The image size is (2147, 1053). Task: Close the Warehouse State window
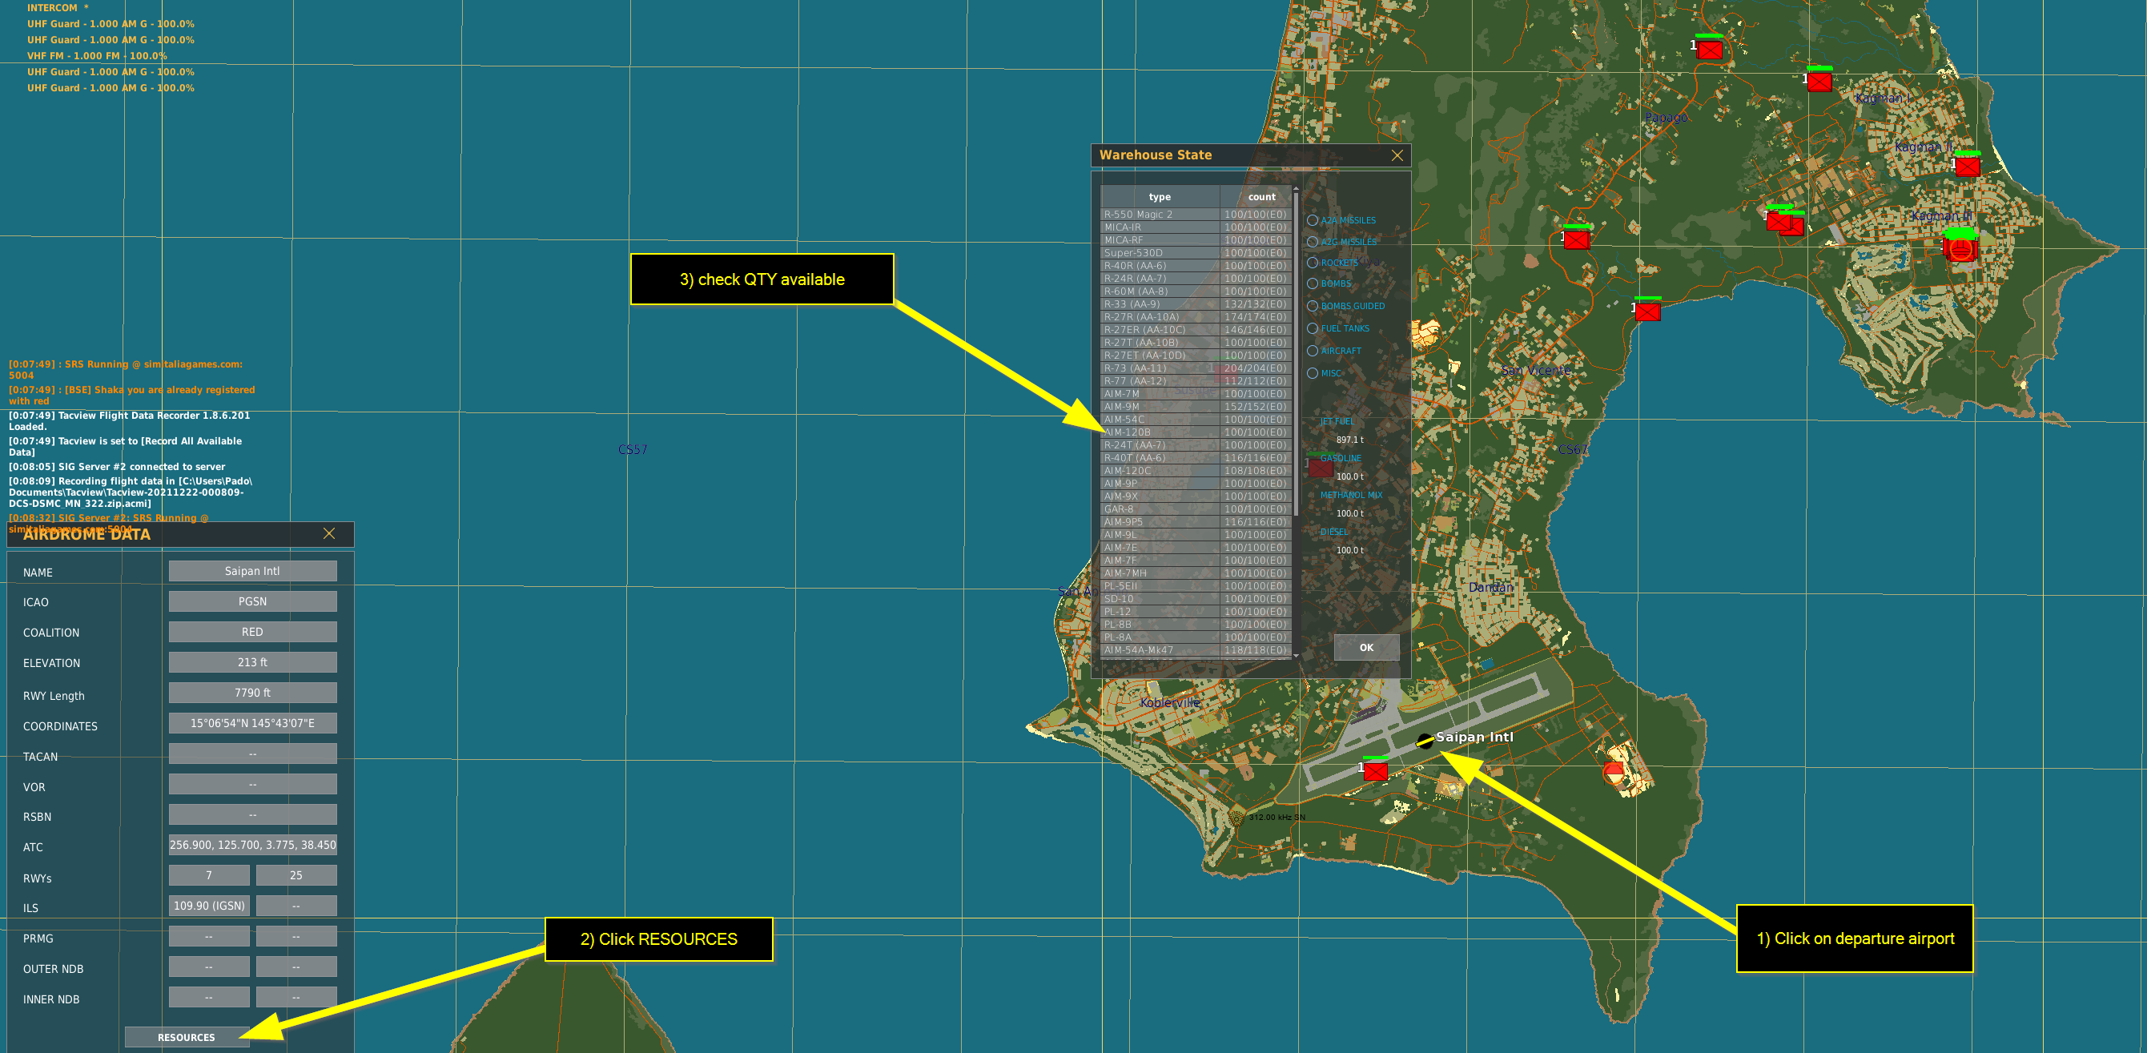(1397, 155)
